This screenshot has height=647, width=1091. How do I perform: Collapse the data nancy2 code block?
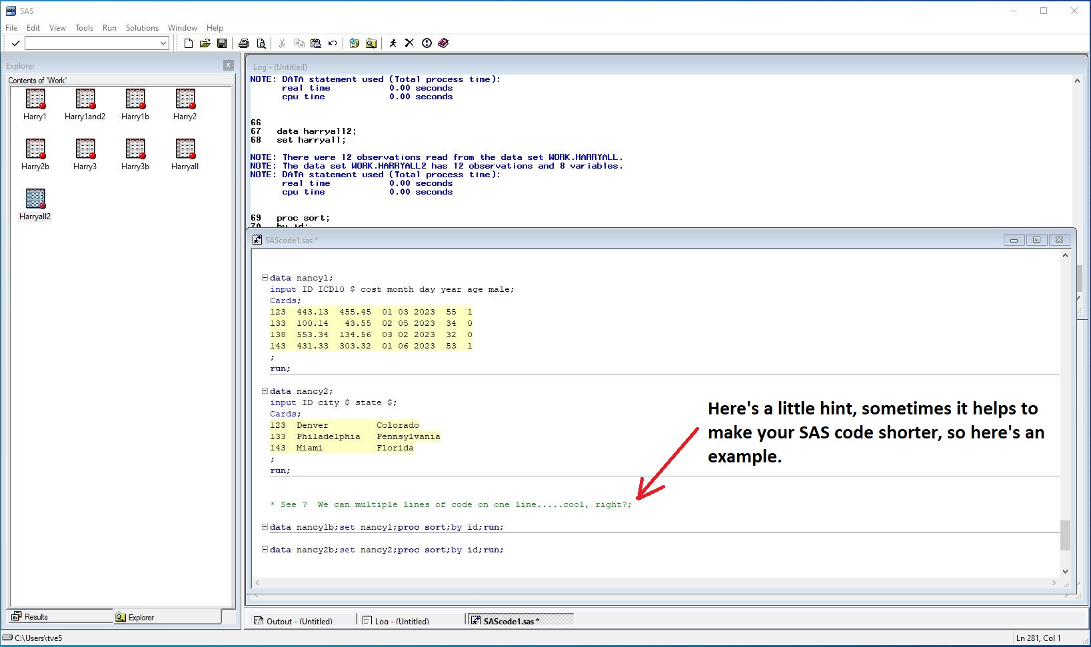click(x=265, y=391)
